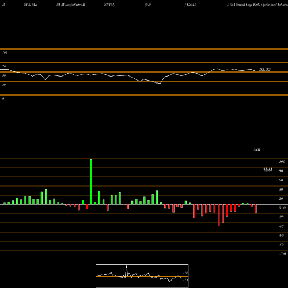Open the mini overview chart thumbnail

click(x=142, y=276)
